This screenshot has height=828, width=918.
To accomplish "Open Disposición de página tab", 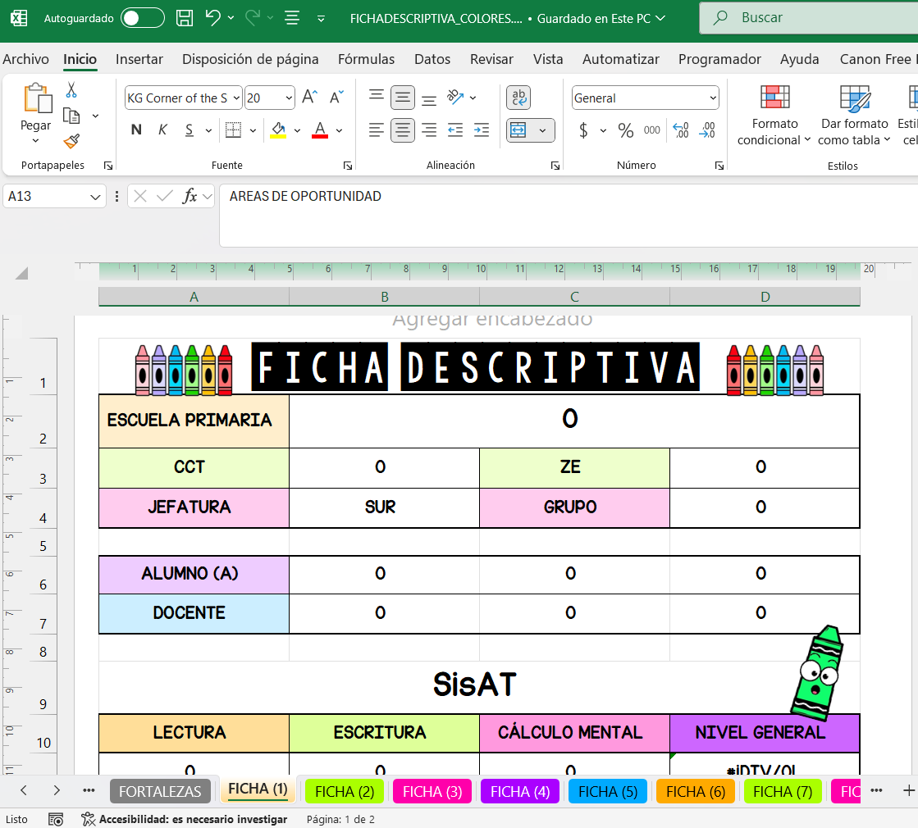I will click(x=250, y=59).
